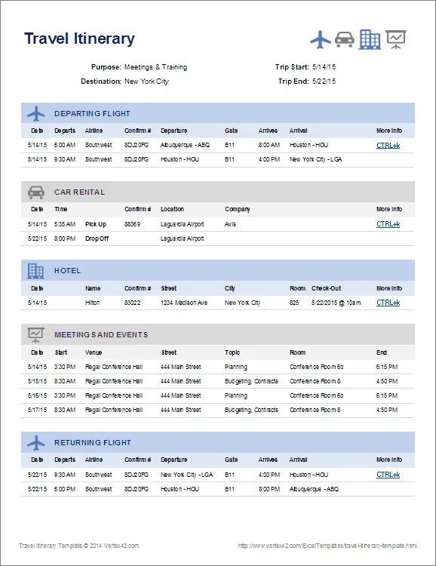Select the Avis company cell
This screenshot has height=566, width=436.
pyautogui.click(x=230, y=224)
